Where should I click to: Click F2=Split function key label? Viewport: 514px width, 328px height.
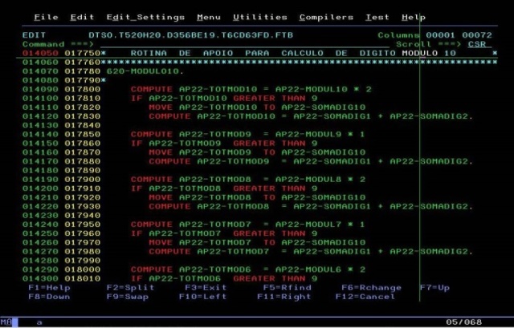pyautogui.click(x=130, y=288)
